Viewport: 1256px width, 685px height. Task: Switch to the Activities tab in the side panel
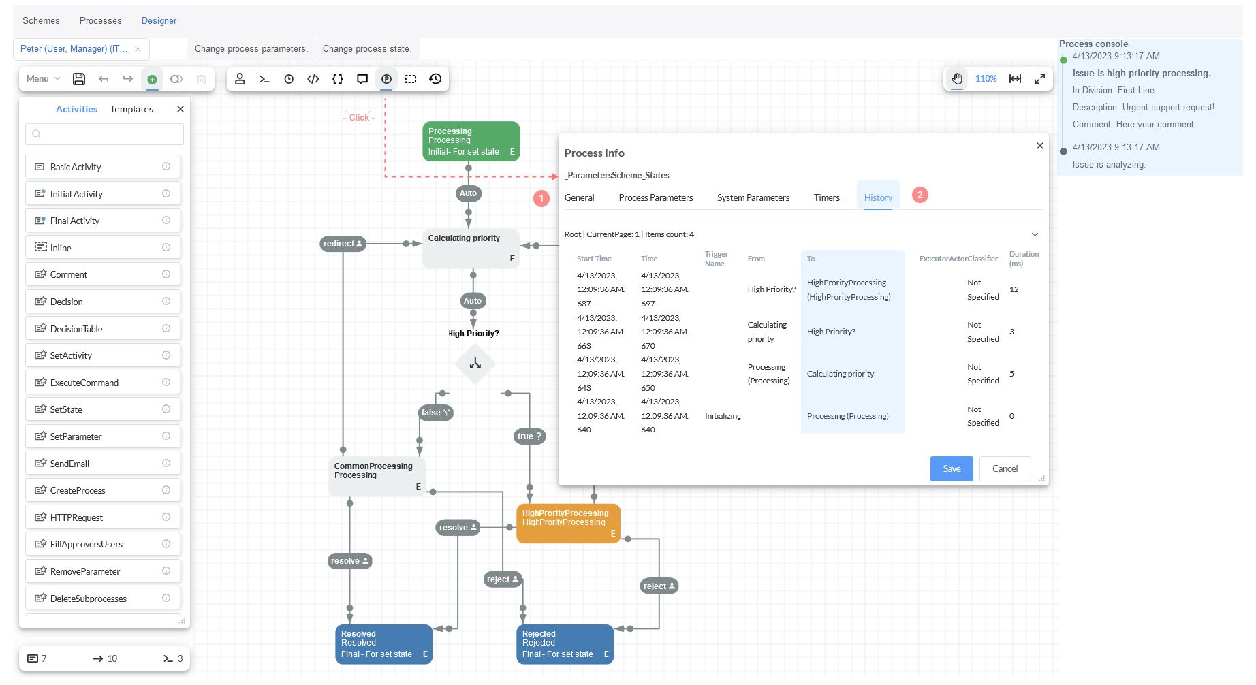pos(76,109)
